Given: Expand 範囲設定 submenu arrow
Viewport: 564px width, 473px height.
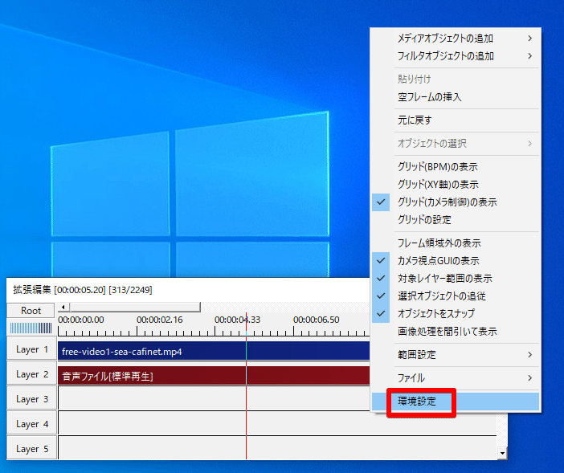Looking at the screenshot, I should point(529,355).
